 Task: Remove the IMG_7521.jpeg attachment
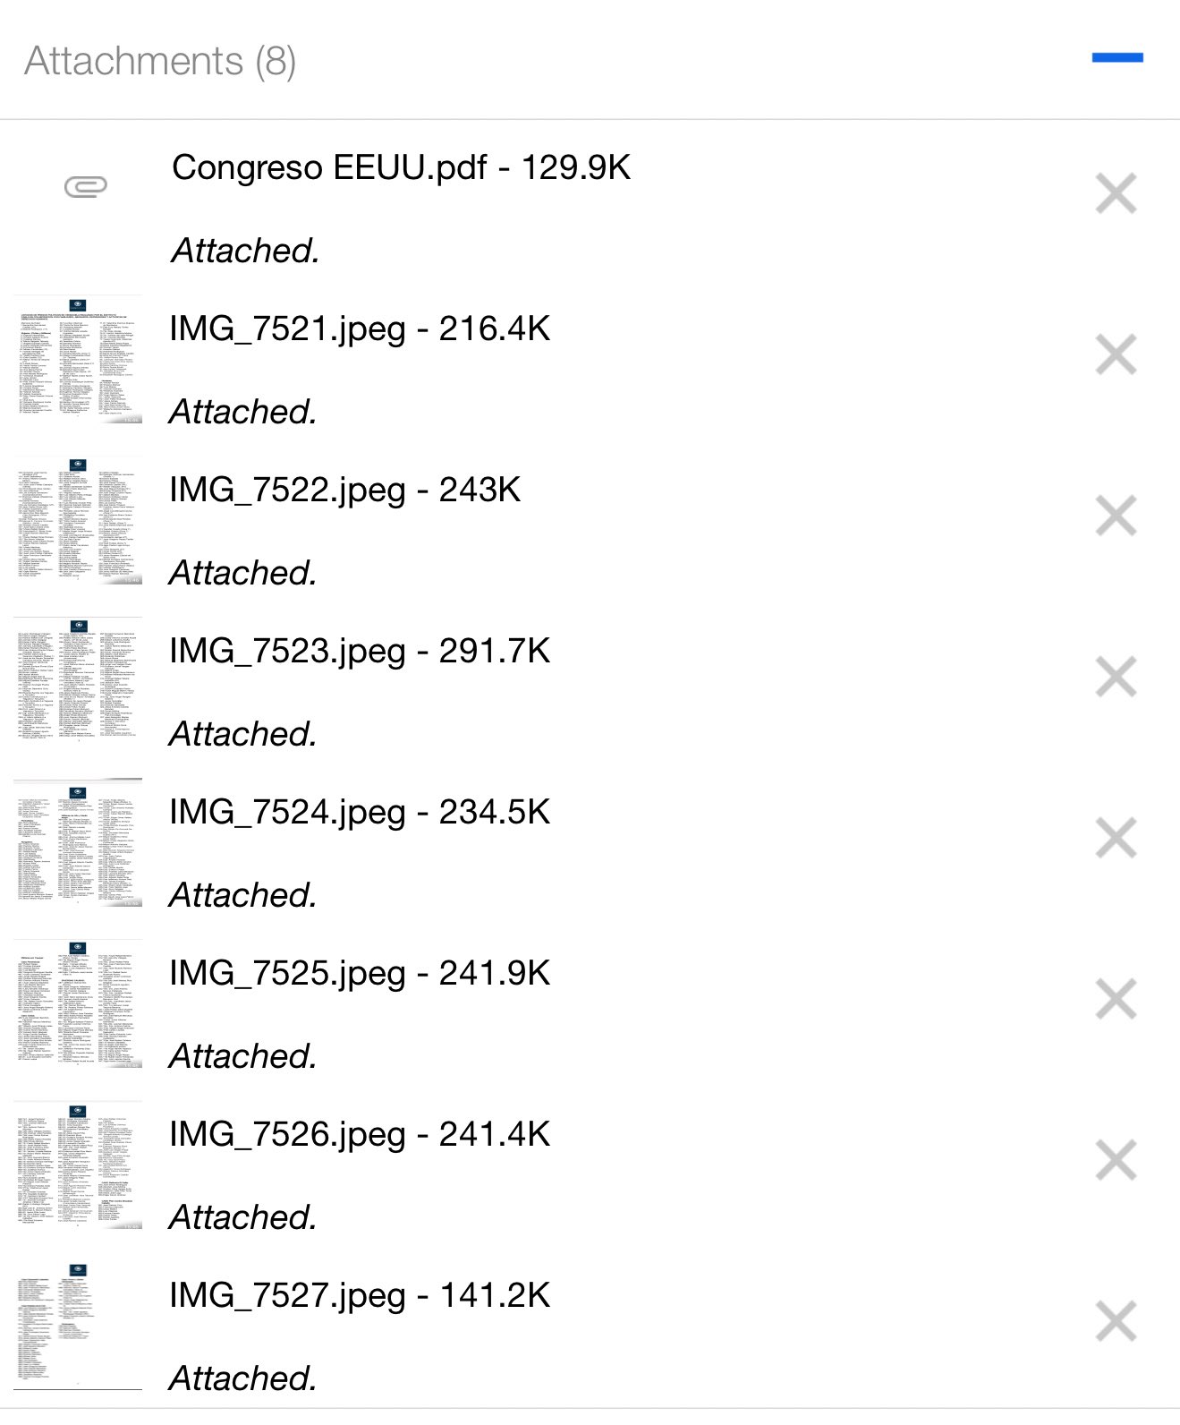[1116, 355]
